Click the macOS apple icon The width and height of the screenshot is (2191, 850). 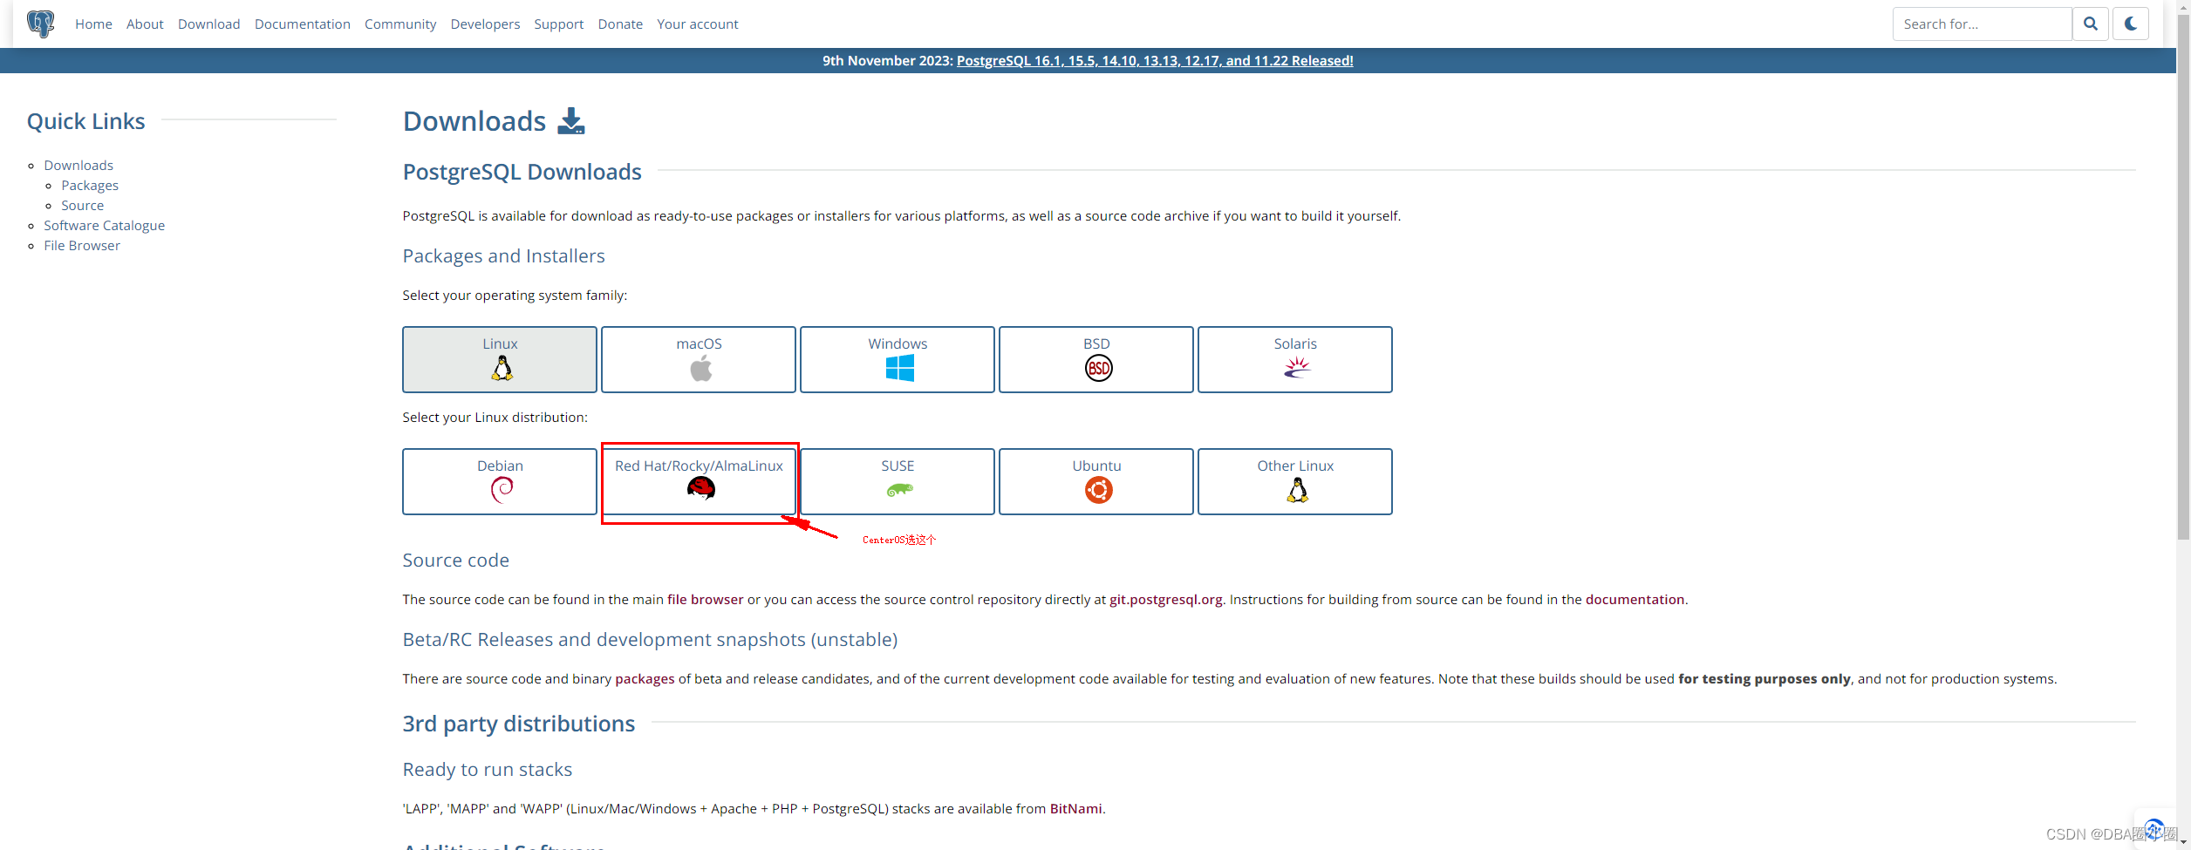700,368
